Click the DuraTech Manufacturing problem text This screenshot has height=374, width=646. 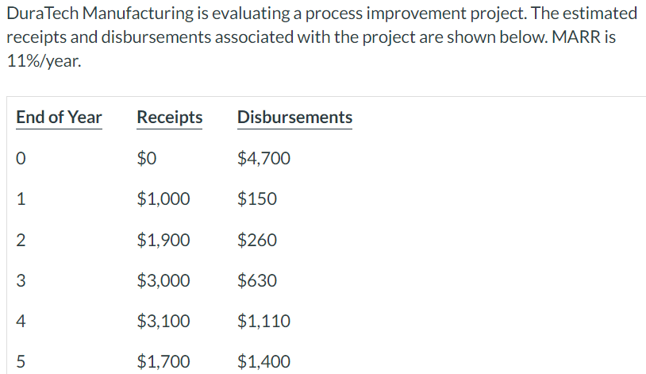pos(321,37)
